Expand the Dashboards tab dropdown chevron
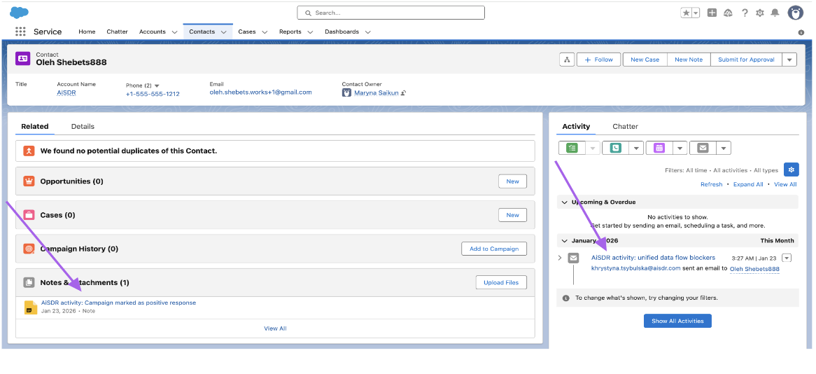The width and height of the screenshot is (816, 374). pos(368,32)
